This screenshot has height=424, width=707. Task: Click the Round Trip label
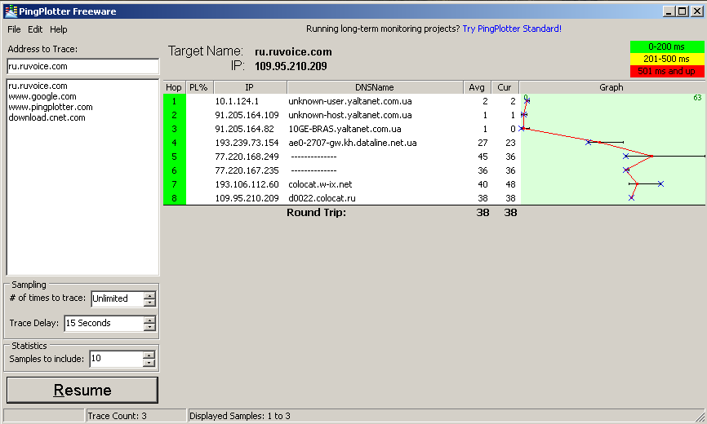point(317,213)
